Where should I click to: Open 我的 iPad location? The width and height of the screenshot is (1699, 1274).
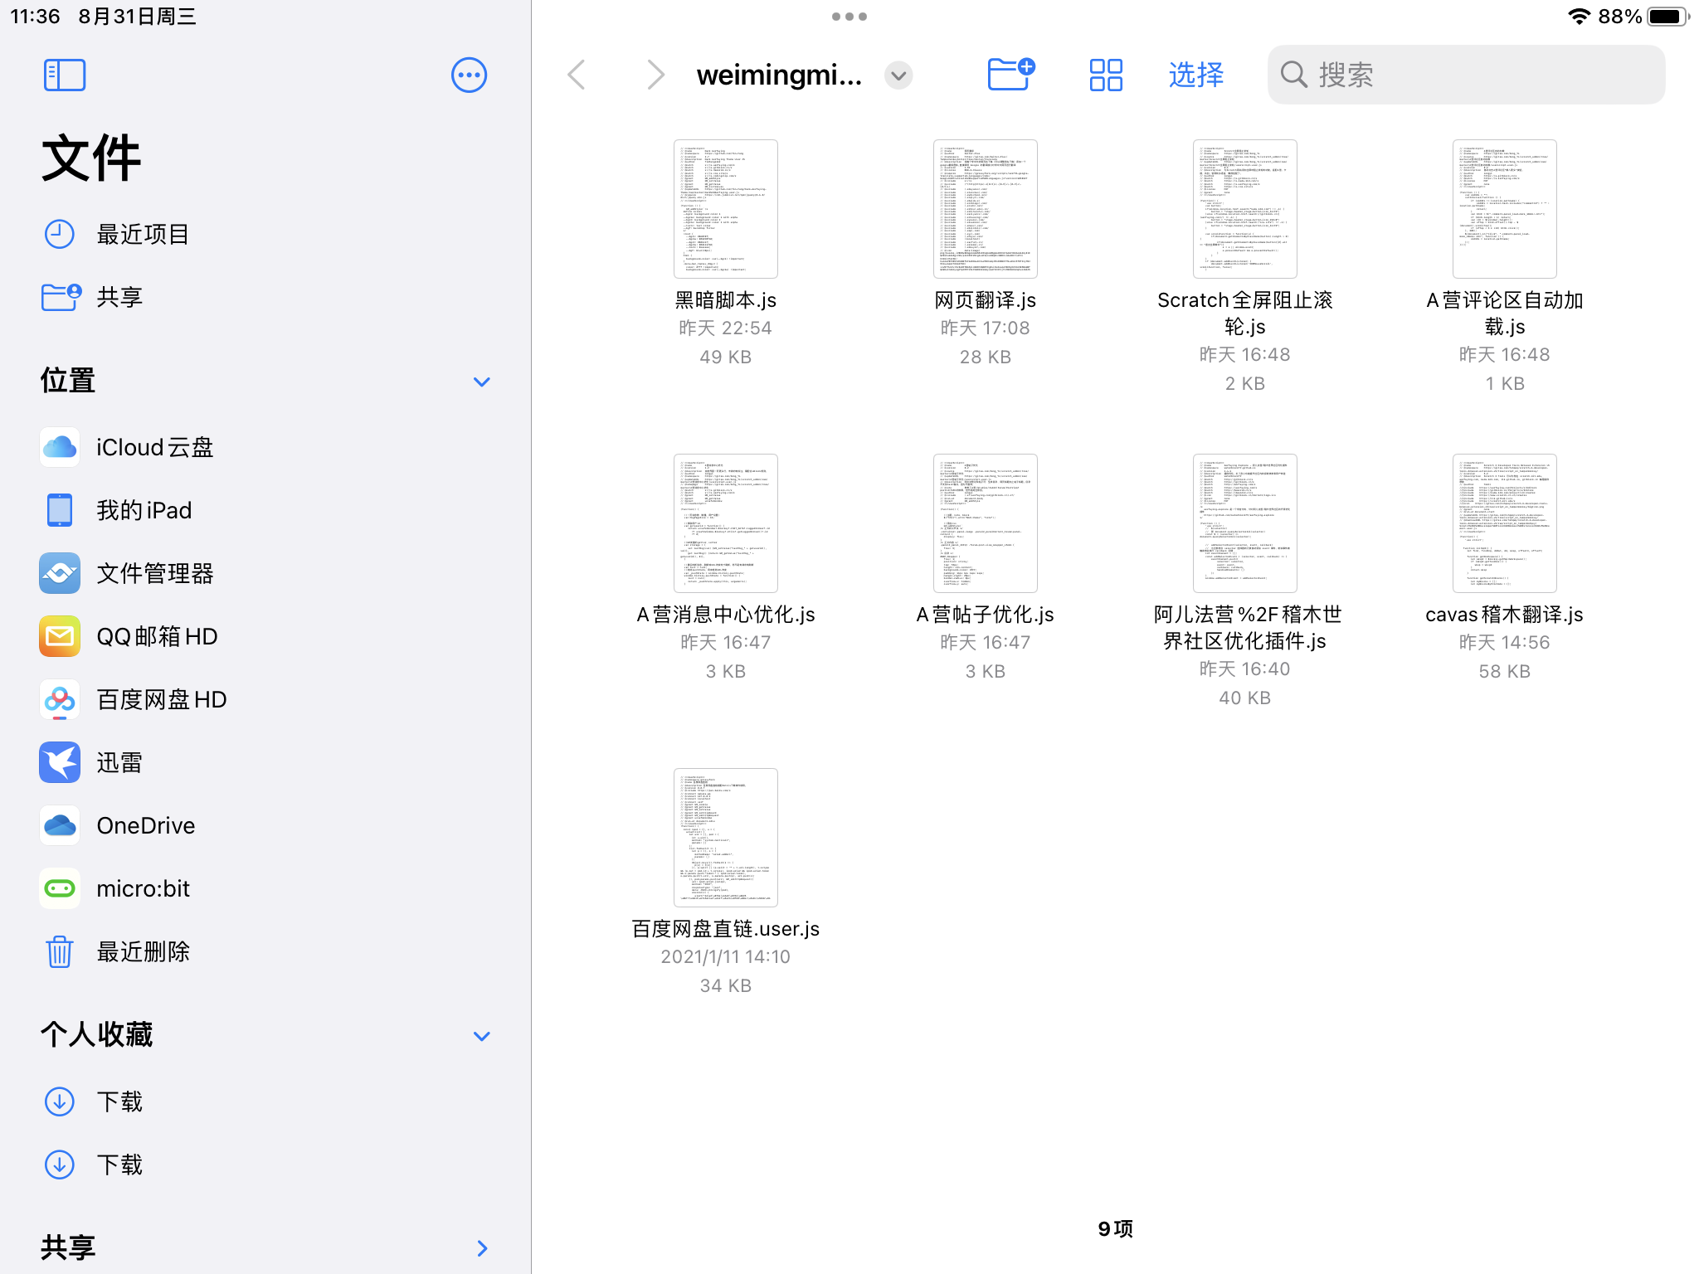point(265,510)
